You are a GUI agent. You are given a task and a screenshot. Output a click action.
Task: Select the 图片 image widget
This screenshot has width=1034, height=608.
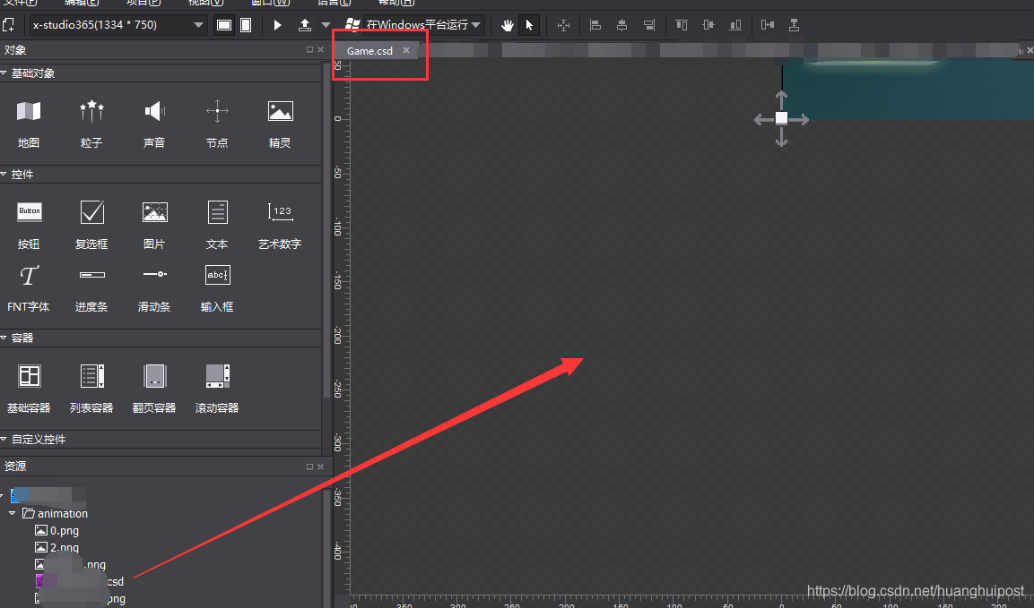[x=154, y=225]
